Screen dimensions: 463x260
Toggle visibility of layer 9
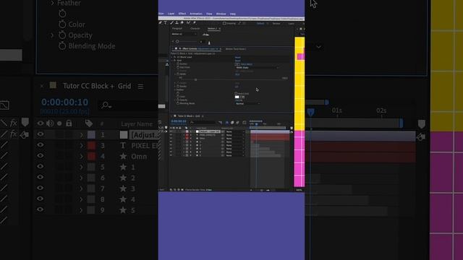click(41, 209)
